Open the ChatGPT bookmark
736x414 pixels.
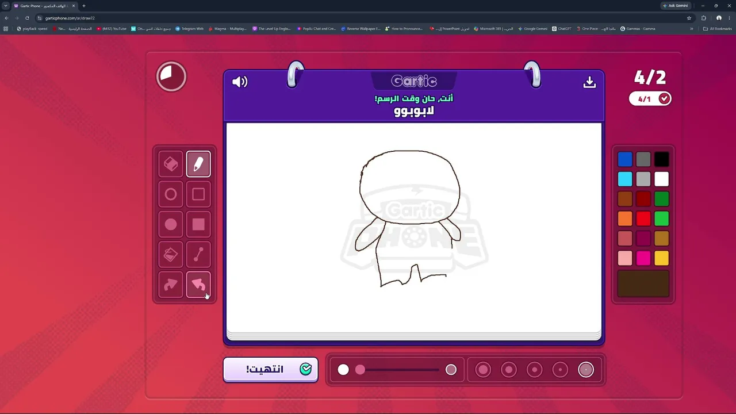coord(562,29)
